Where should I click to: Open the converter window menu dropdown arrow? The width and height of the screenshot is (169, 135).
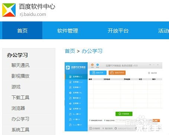(150, 65)
